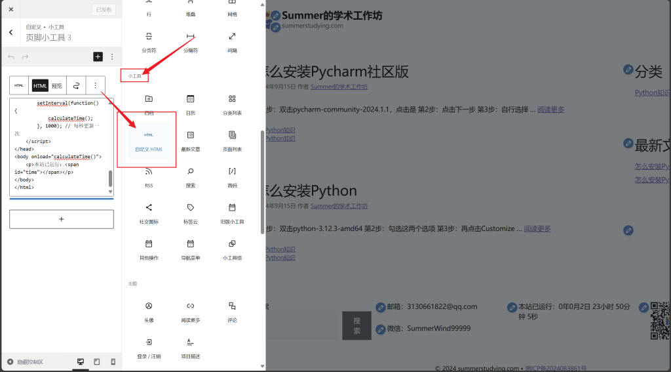Click edit pencil next to 最新文 widget
Image resolution: width=671 pixels, height=372 pixels.
coord(628,143)
